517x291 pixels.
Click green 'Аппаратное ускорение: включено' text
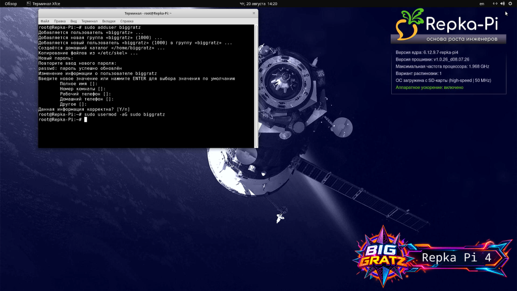(x=429, y=87)
